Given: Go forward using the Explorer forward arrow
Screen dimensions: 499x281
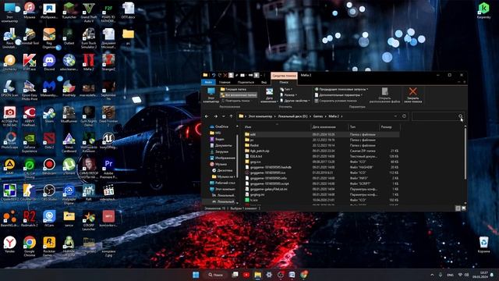Looking at the screenshot, I should (215, 116).
